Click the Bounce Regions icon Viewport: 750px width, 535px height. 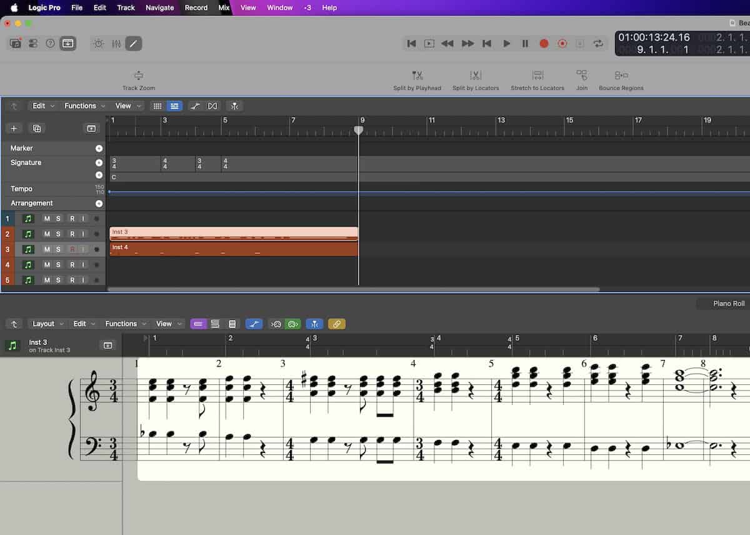[621, 75]
